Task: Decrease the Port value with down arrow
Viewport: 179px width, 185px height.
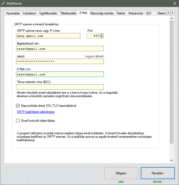Action: tap(101, 37)
